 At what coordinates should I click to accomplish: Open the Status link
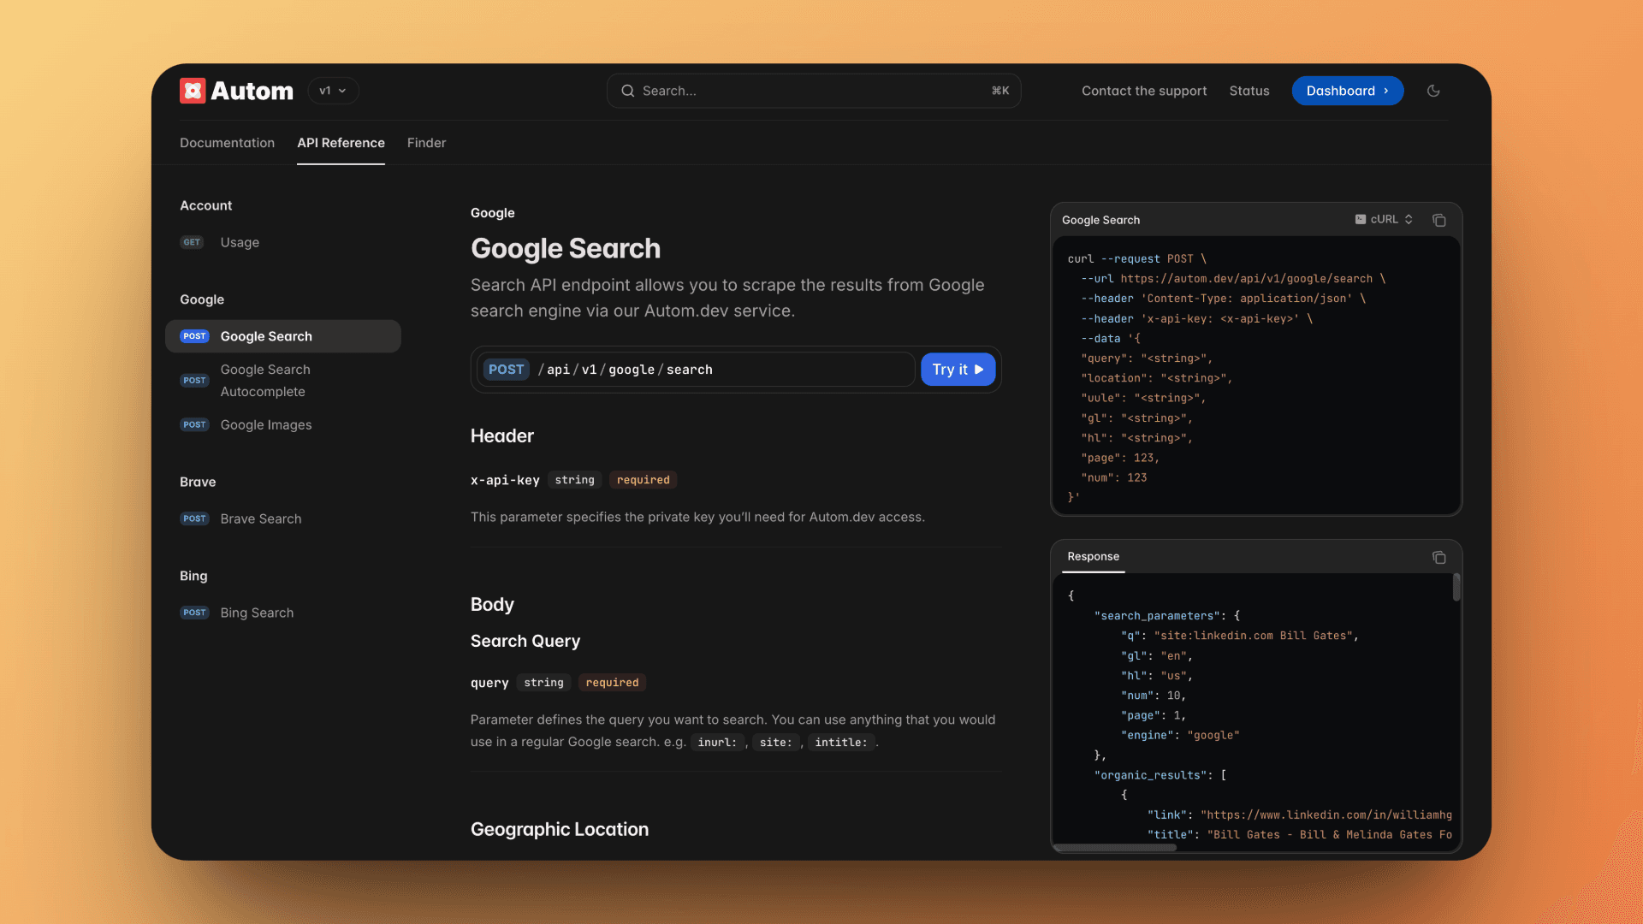[1249, 91]
